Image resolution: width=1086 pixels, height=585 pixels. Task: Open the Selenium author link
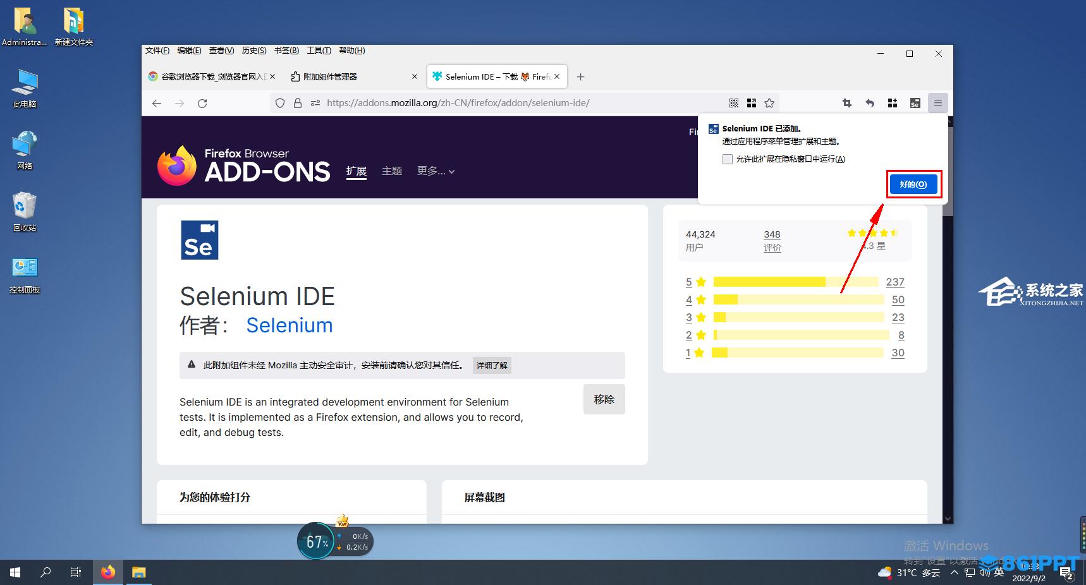point(290,325)
